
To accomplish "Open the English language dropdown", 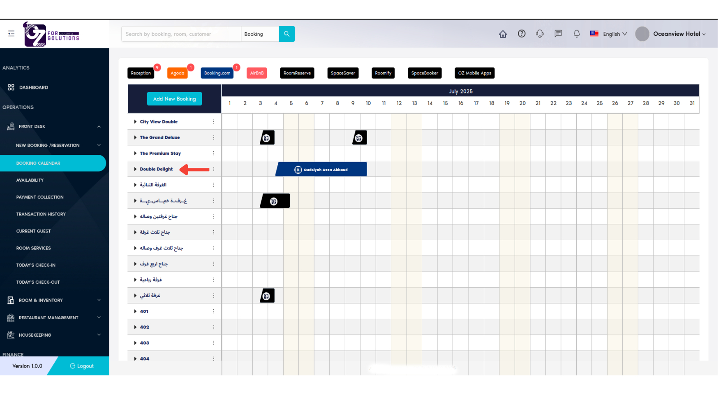I will click(x=609, y=34).
